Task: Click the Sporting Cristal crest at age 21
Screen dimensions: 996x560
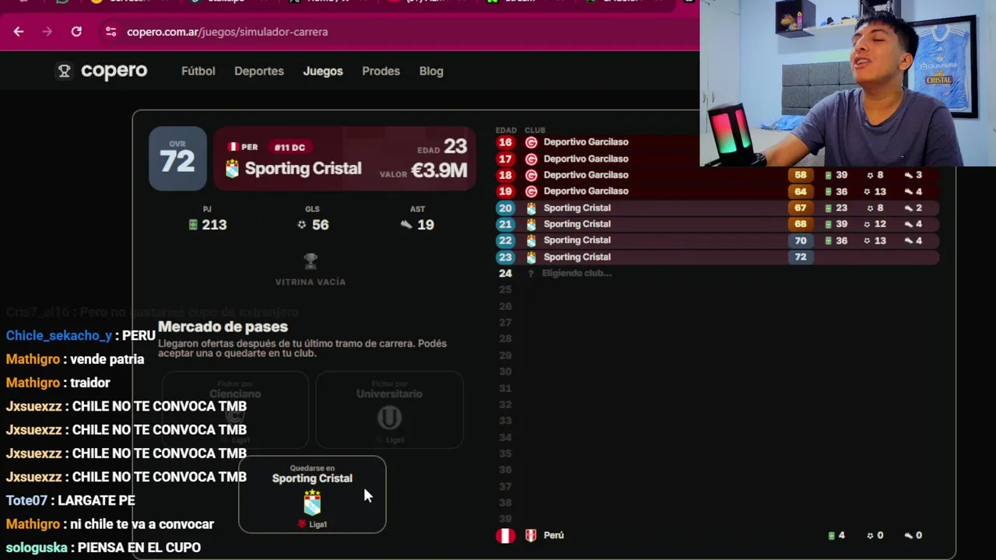Action: point(531,225)
